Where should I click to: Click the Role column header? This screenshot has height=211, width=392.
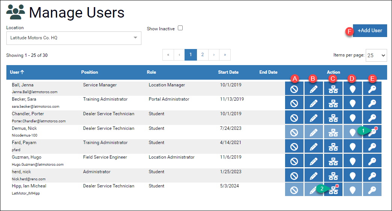point(151,72)
